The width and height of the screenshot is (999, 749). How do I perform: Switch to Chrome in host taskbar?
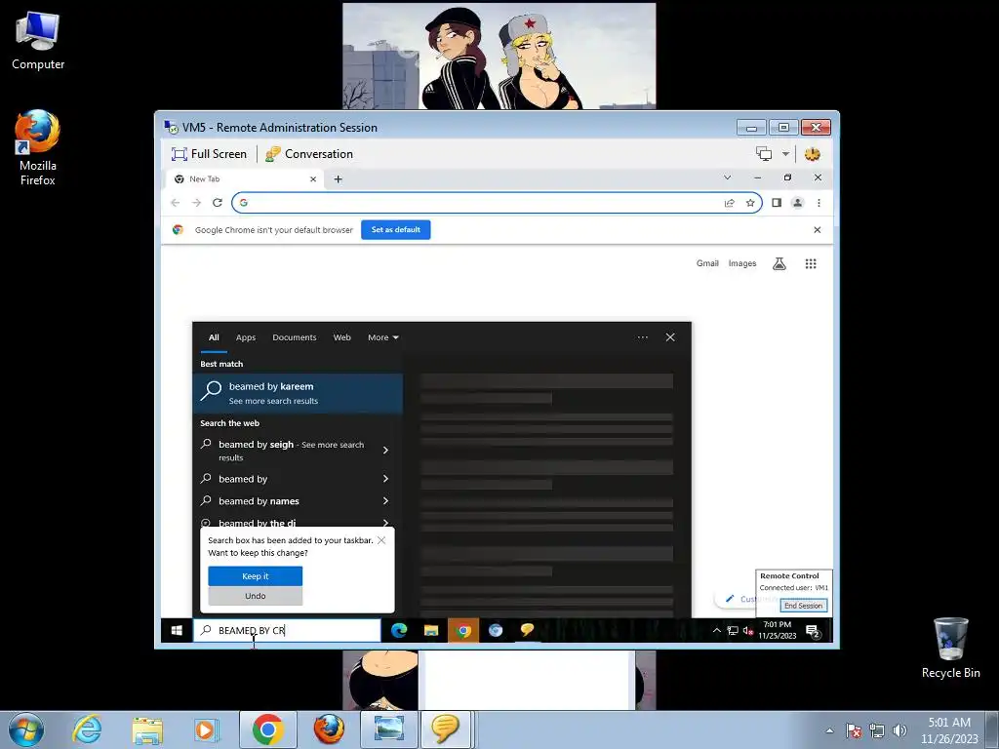click(x=267, y=729)
